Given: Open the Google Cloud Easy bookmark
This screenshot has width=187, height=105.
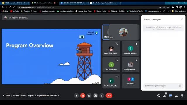Looking at the screenshot, I should click(84, 11).
